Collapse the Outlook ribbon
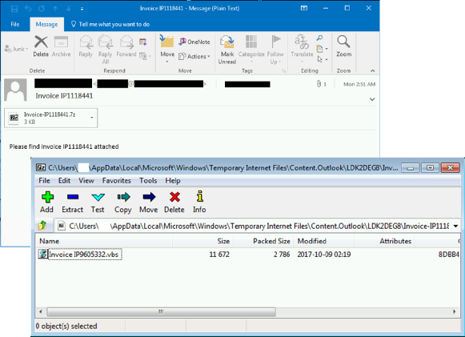The height and width of the screenshot is (337, 465). tap(372, 70)
